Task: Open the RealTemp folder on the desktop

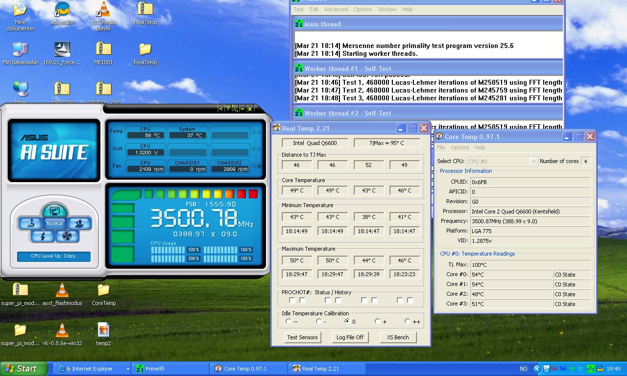Action: [x=145, y=53]
